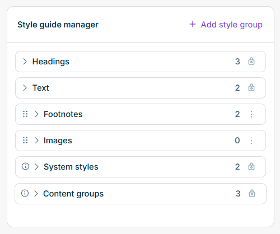The height and width of the screenshot is (234, 280).
Task: Click the count 3 on Headings row
Action: (237, 62)
